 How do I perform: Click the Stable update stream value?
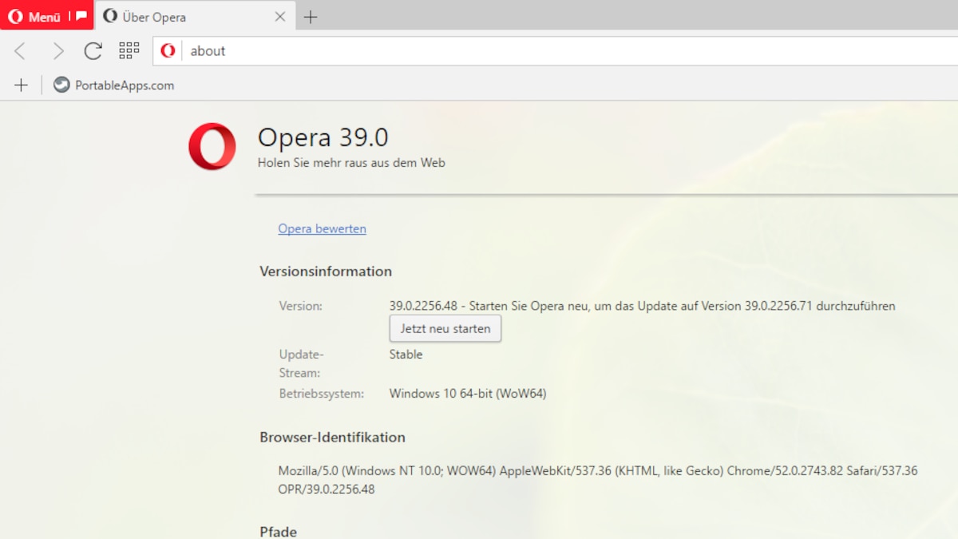coord(406,355)
